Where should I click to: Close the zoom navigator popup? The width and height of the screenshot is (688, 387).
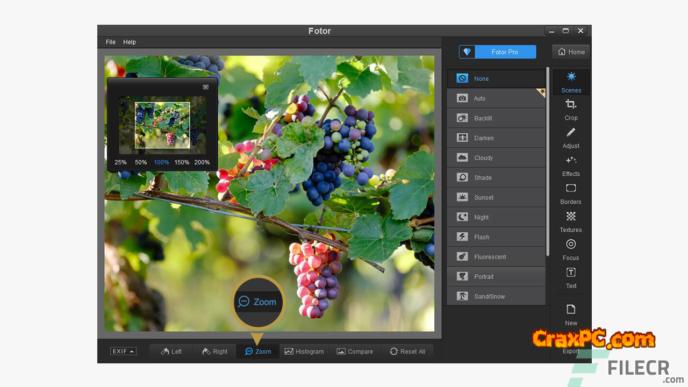(x=205, y=87)
